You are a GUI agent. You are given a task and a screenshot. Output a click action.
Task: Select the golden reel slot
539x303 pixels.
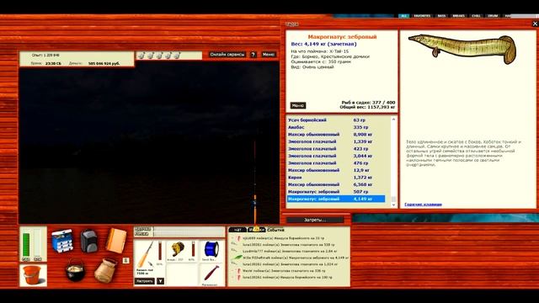(x=178, y=250)
